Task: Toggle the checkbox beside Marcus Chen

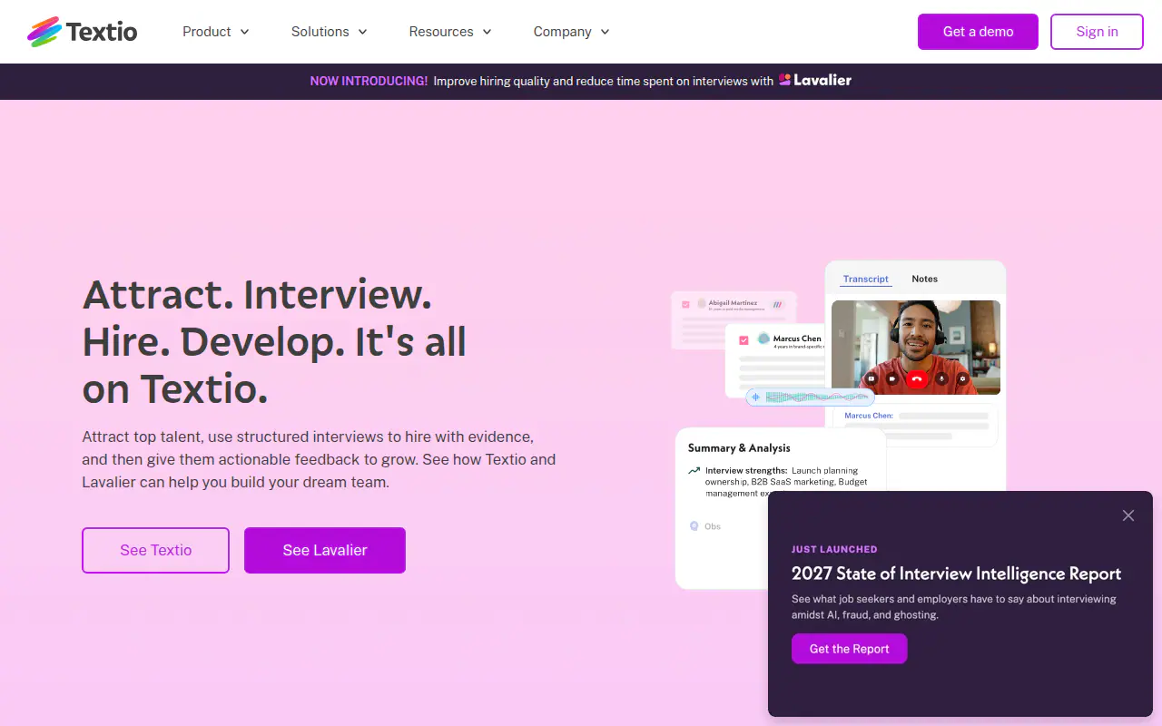Action: click(743, 340)
